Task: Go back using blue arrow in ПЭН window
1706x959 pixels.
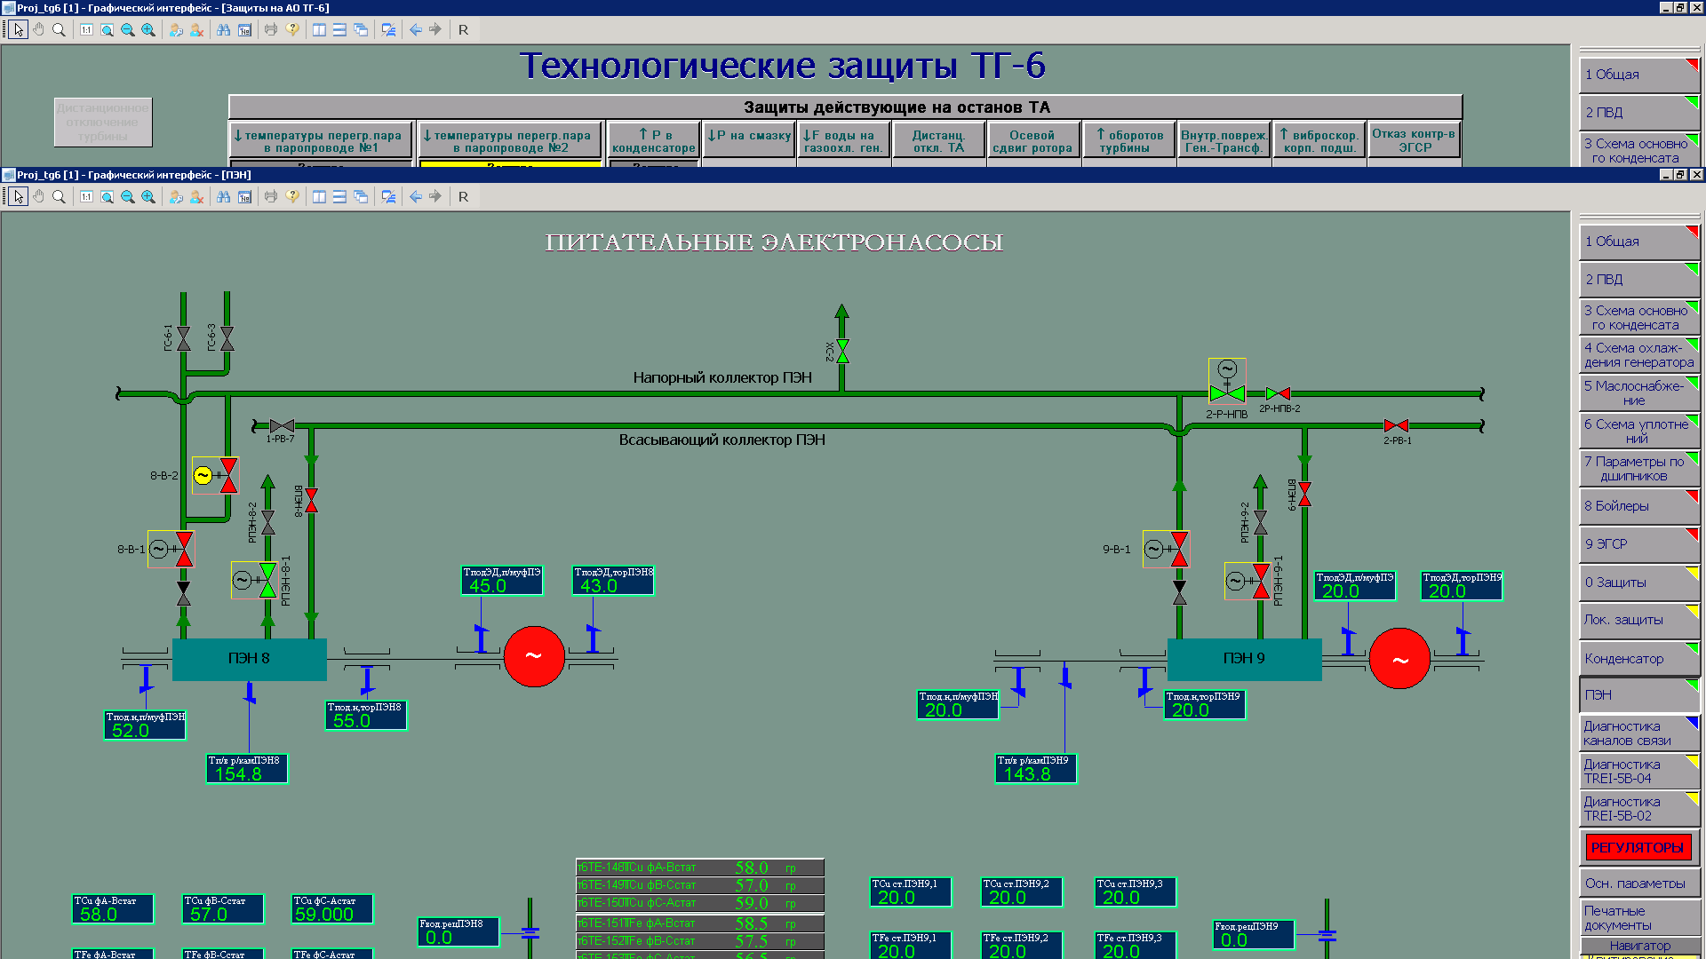Action: (x=415, y=196)
